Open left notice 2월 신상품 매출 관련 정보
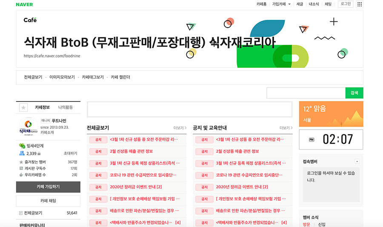 131,151
